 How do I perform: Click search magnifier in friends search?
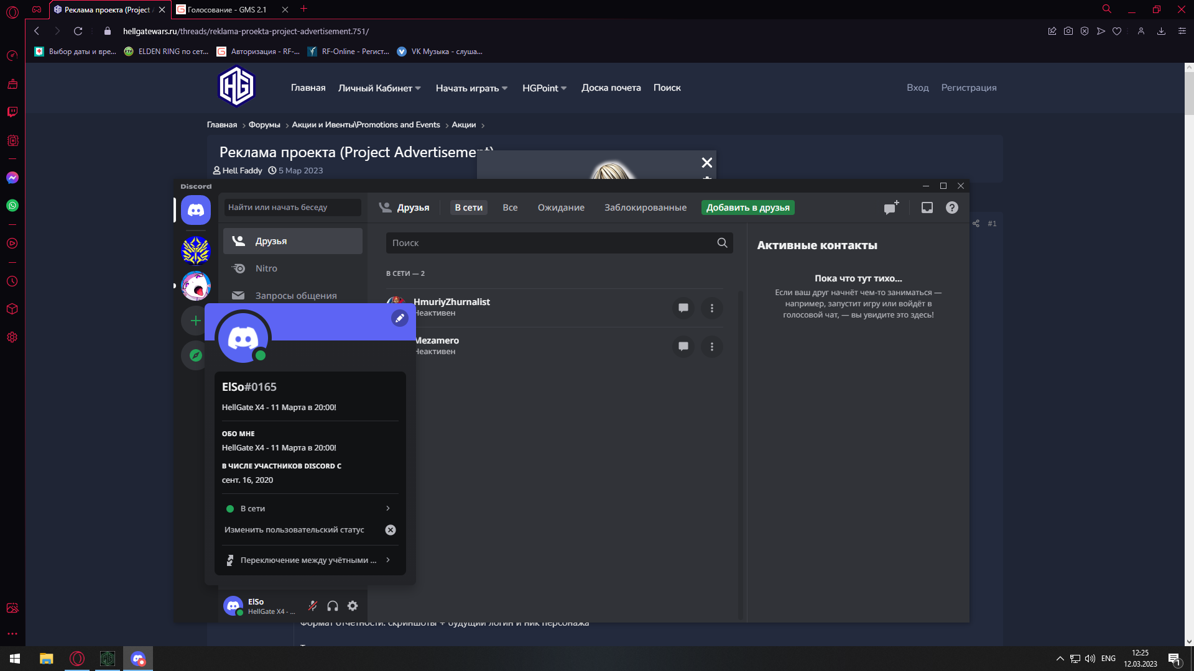point(722,243)
